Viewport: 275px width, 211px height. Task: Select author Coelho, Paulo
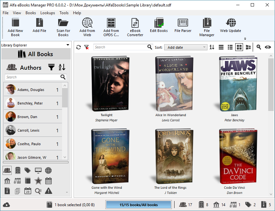tap(33, 144)
